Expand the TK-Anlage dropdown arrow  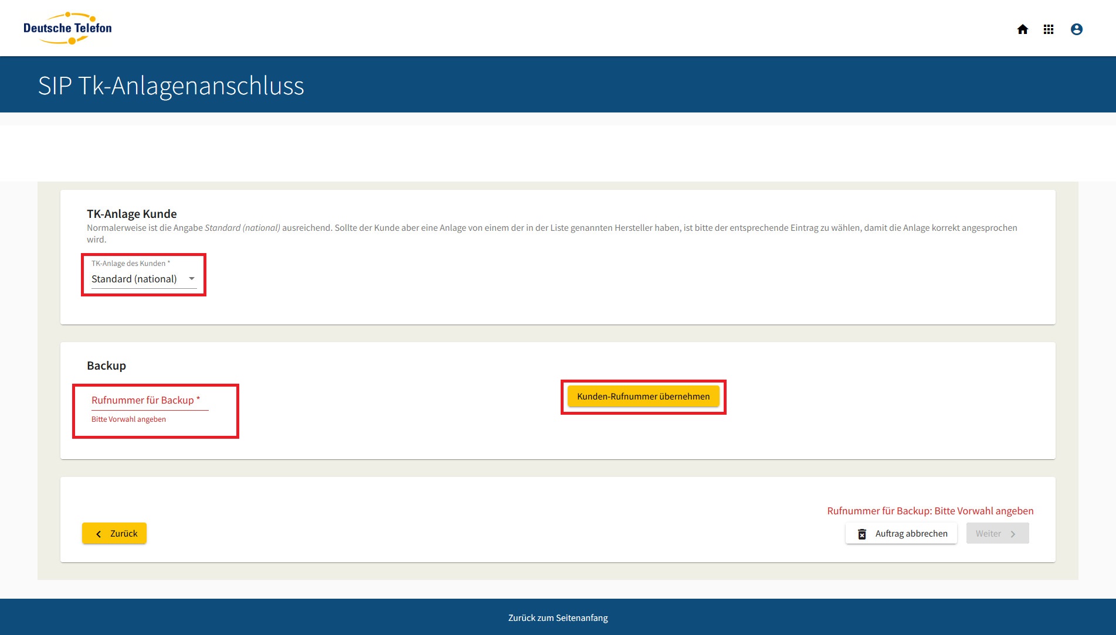tap(191, 279)
